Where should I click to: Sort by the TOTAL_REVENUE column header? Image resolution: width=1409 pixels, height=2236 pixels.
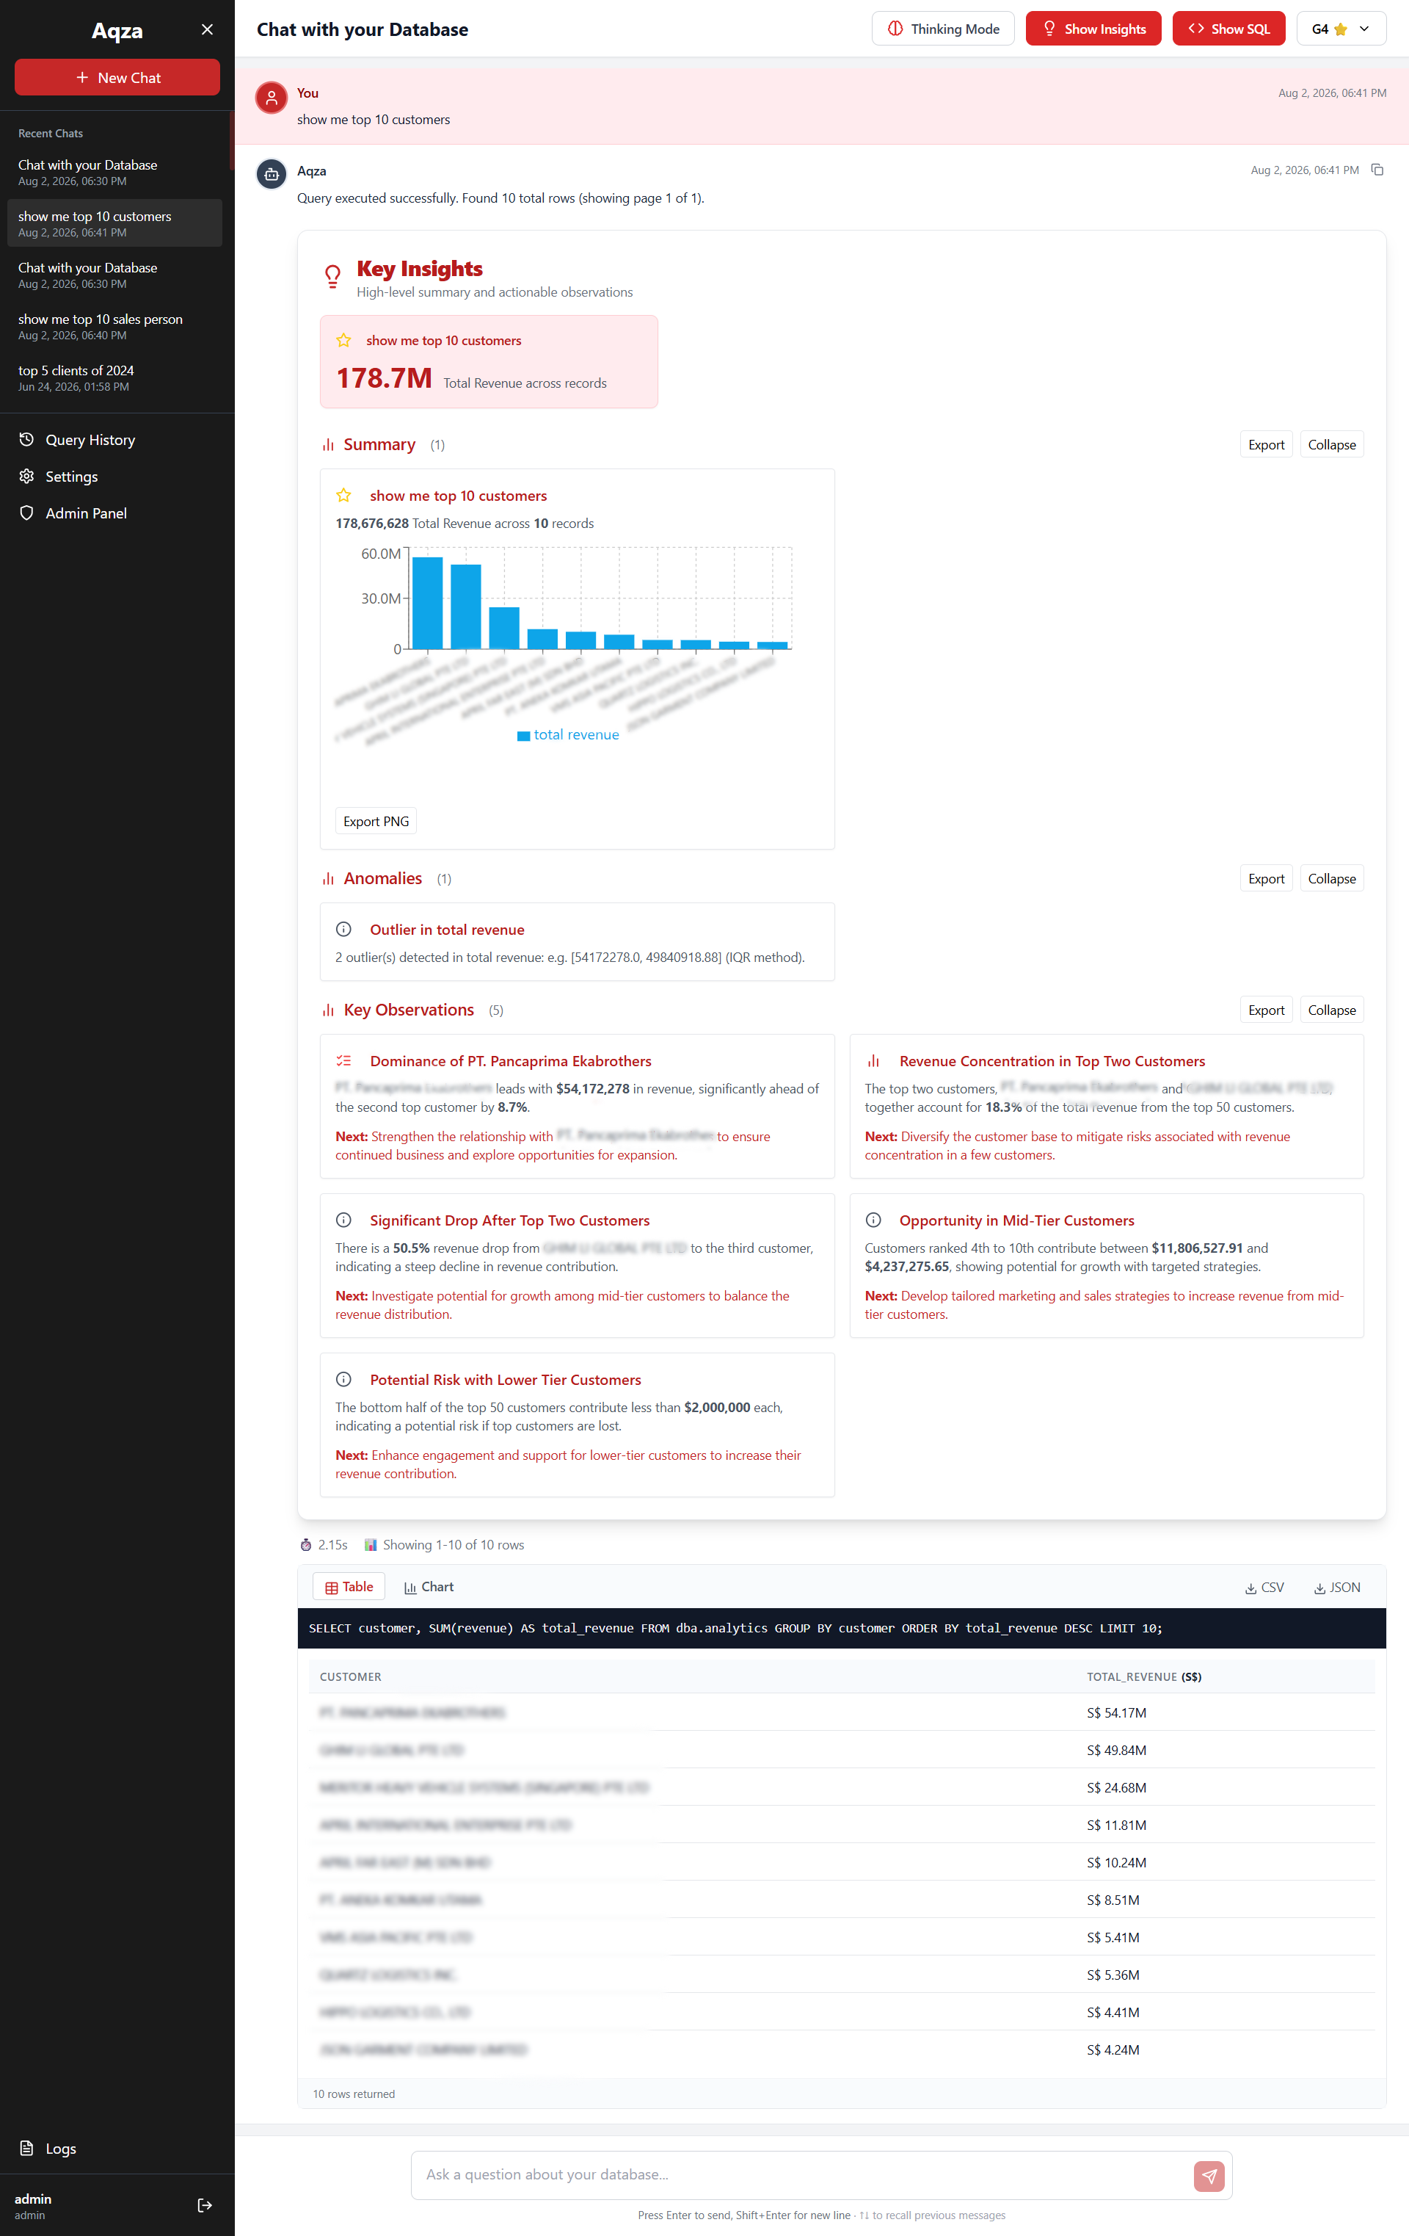(x=1143, y=1677)
